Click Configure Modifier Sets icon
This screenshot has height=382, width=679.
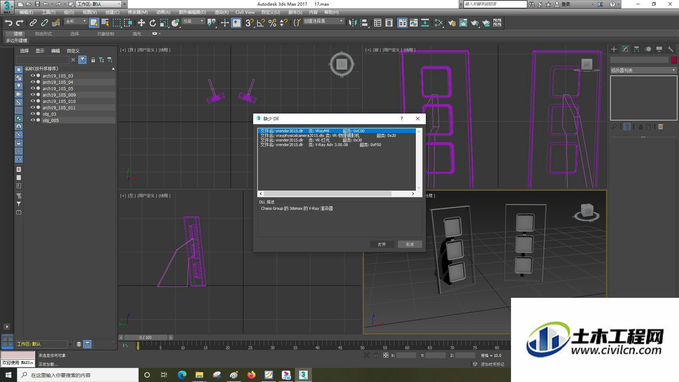661,127
